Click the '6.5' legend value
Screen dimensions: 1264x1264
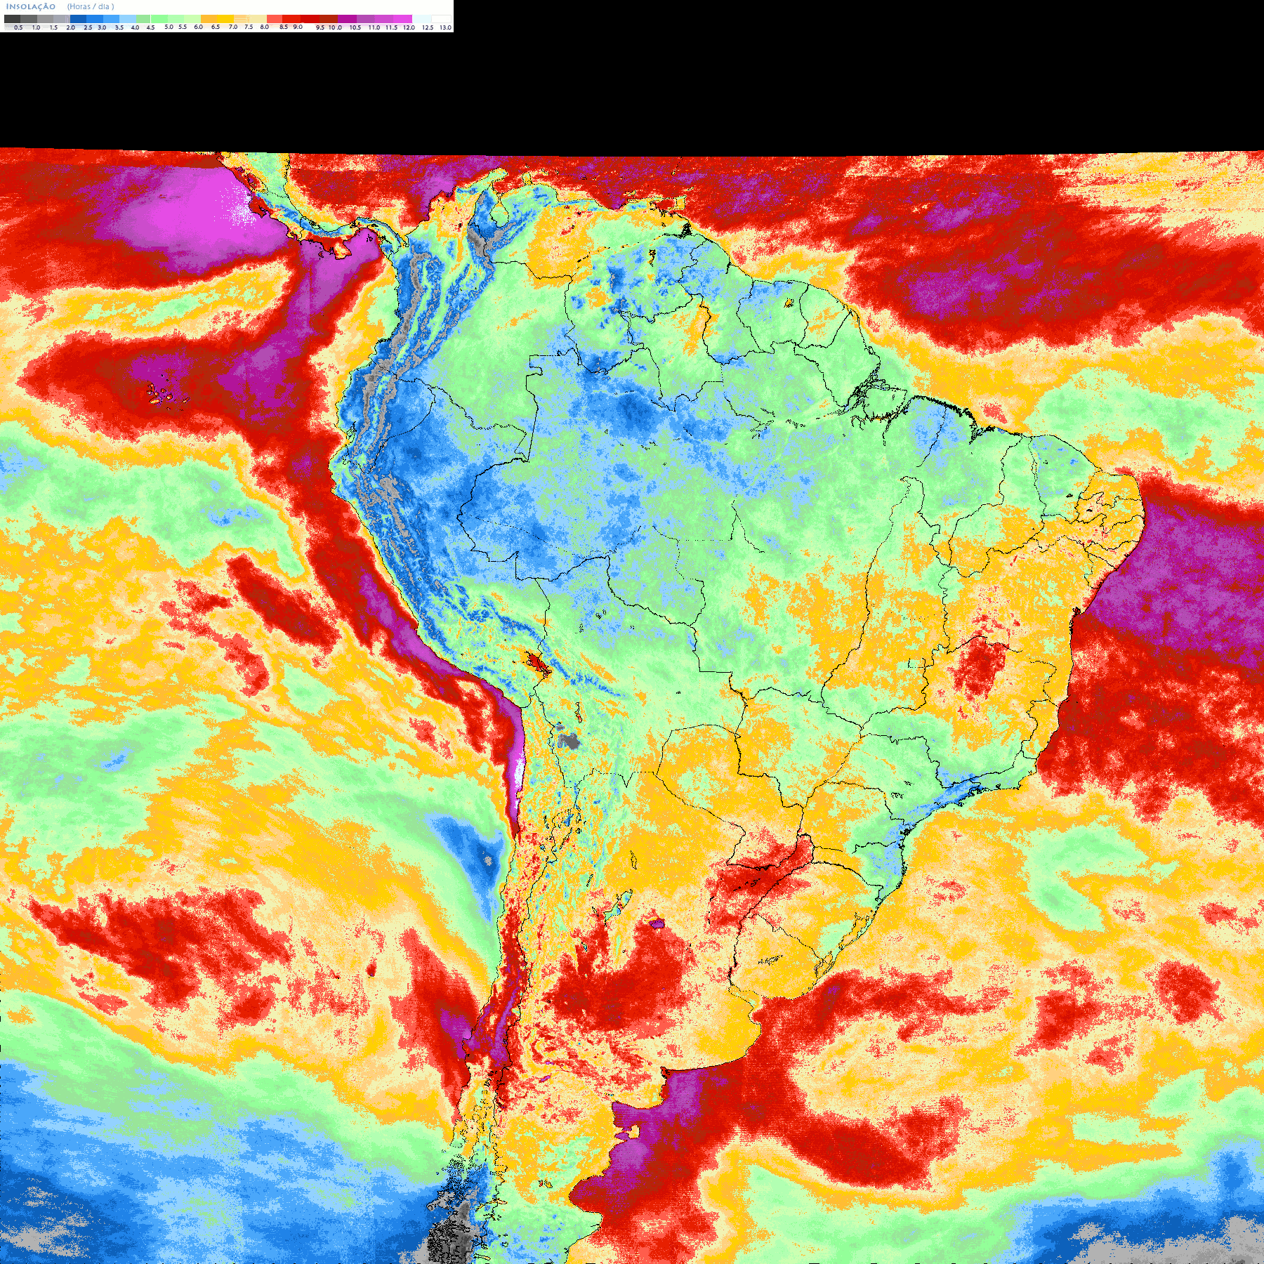click(216, 27)
